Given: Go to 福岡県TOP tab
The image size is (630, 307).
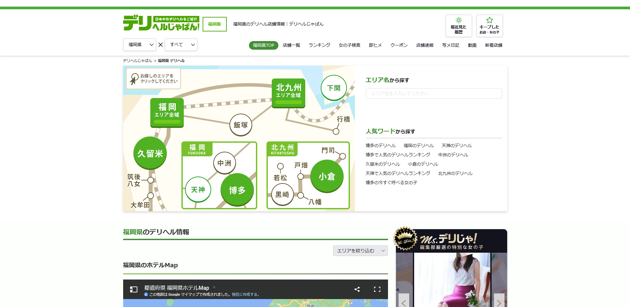Looking at the screenshot, I should 264,45.
